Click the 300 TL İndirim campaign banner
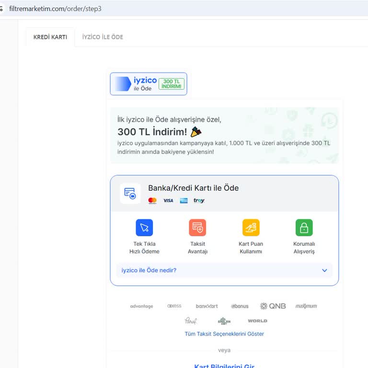Screen dimensions: 368x368 224,136
